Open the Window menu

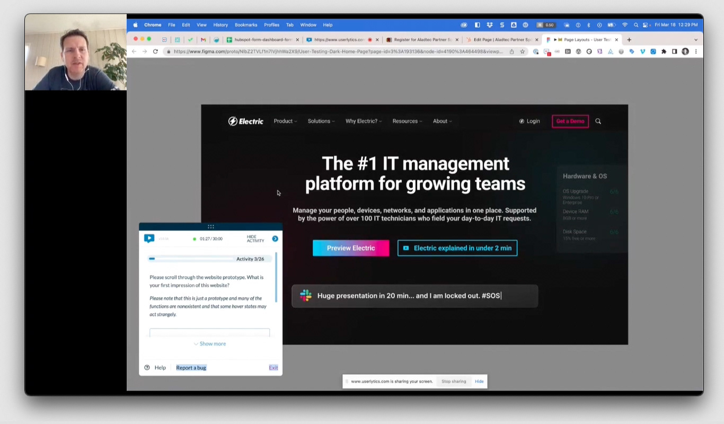coord(308,25)
